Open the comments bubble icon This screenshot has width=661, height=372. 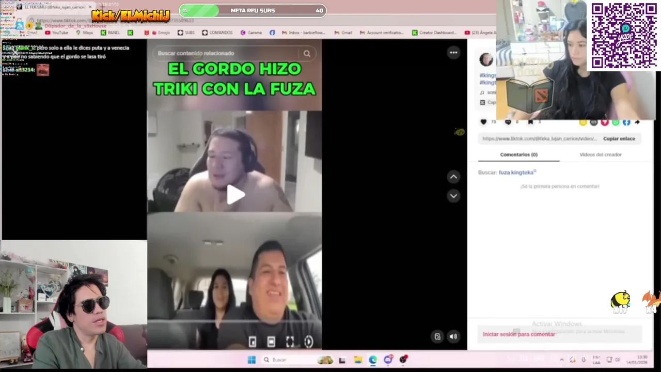[508, 122]
